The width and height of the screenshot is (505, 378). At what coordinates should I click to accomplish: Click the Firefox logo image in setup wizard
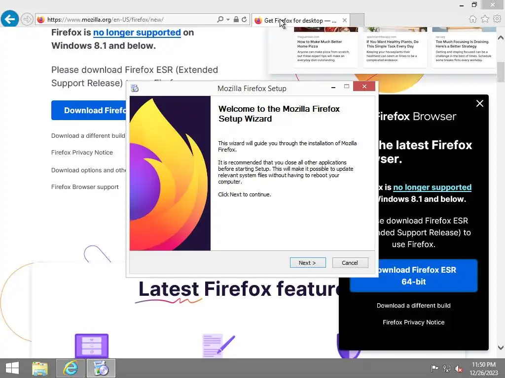[x=170, y=173]
